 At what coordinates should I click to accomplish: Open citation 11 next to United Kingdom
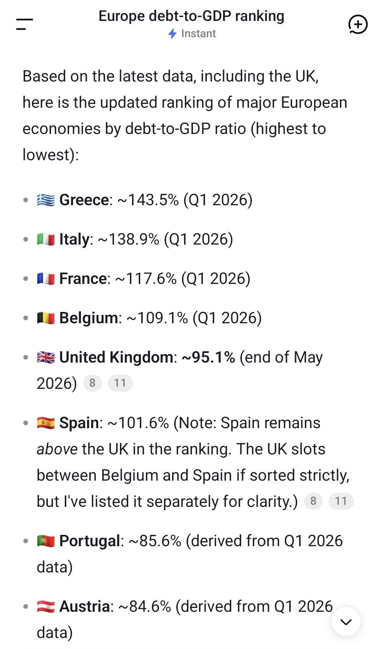[120, 383]
